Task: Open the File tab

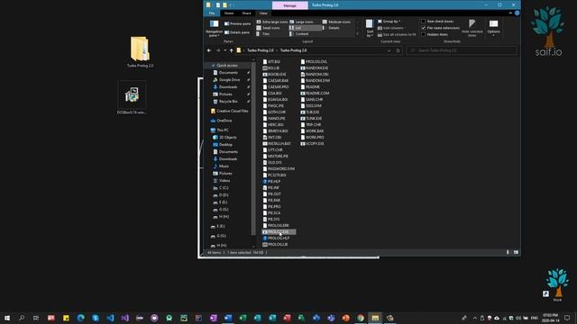Action: (212, 13)
